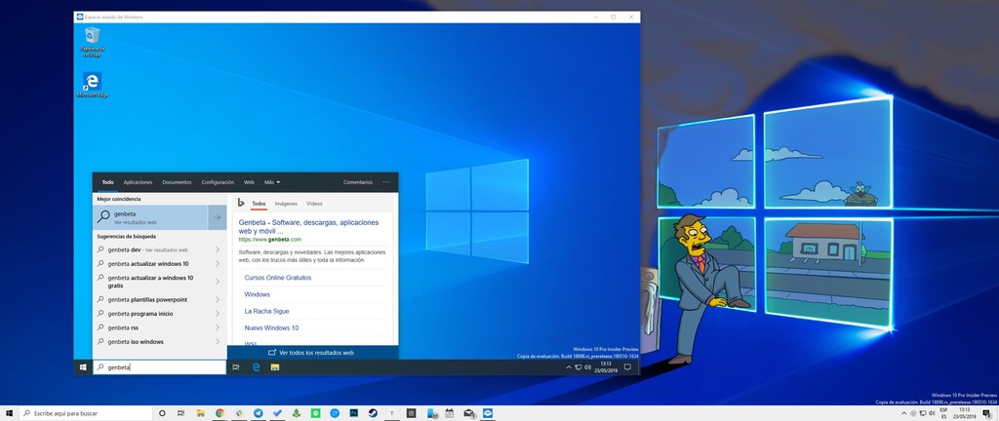This screenshot has height=421, width=999.
Task: Switch to the Aplicaciones search filter tab
Action: tap(138, 182)
